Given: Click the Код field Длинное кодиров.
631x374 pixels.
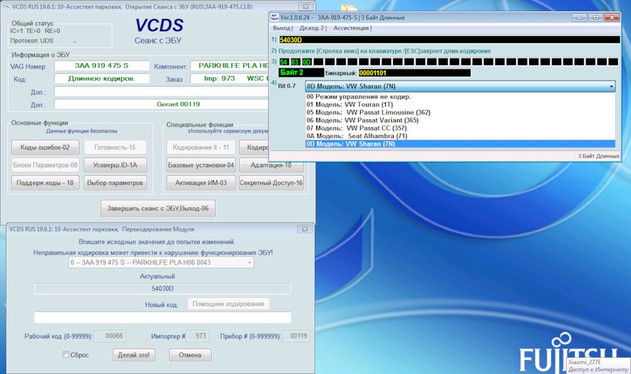Looking at the screenshot, I should [102, 78].
